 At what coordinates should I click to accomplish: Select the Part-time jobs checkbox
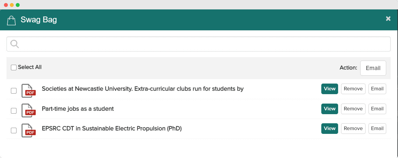[14, 111]
